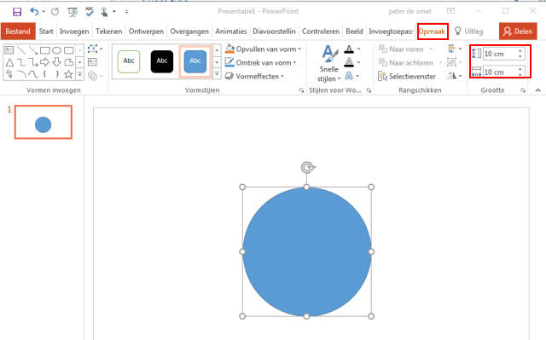Select the text box shape in gallery
Viewport: 546px width, 340px height.
pyautogui.click(x=9, y=50)
